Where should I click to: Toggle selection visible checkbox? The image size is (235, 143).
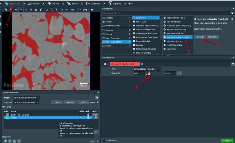click(98, 141)
